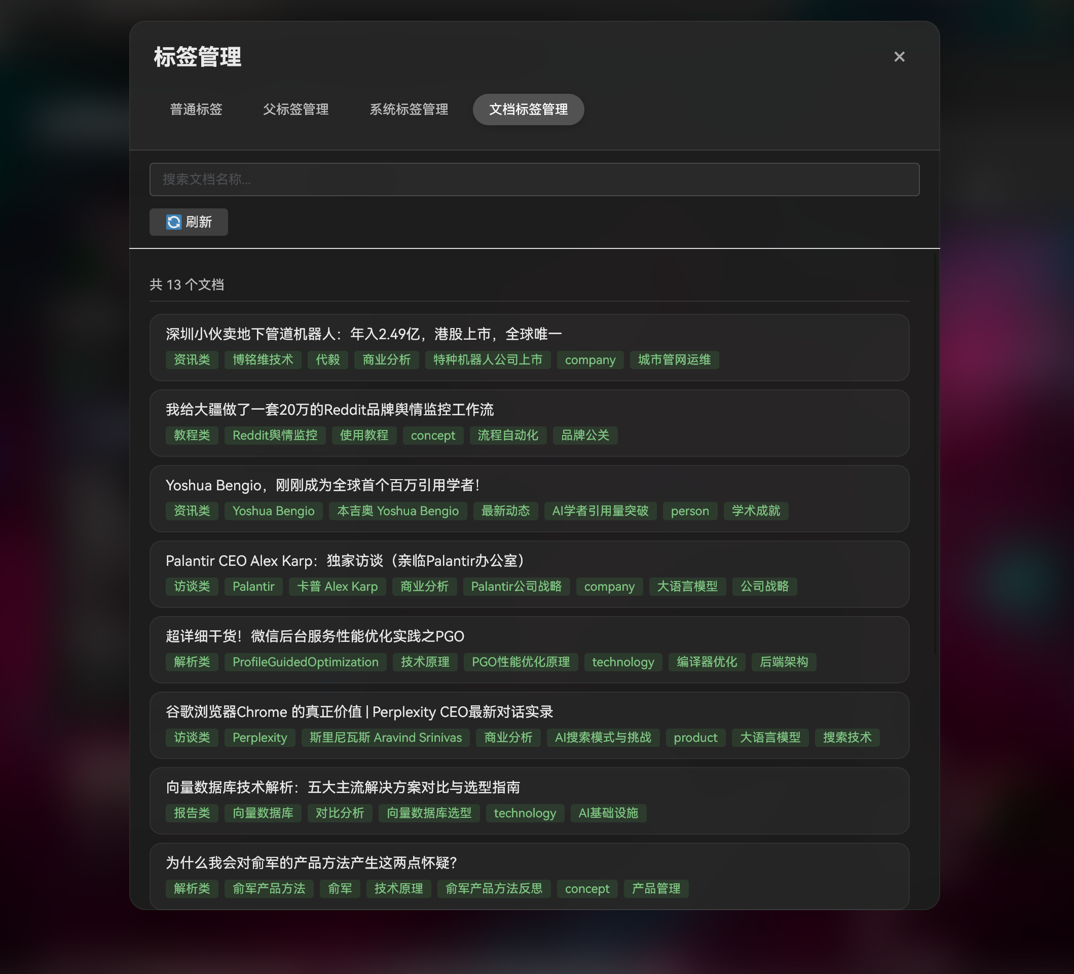This screenshot has width=1074, height=974.
Task: Focus the document name search field
Action: click(x=534, y=179)
